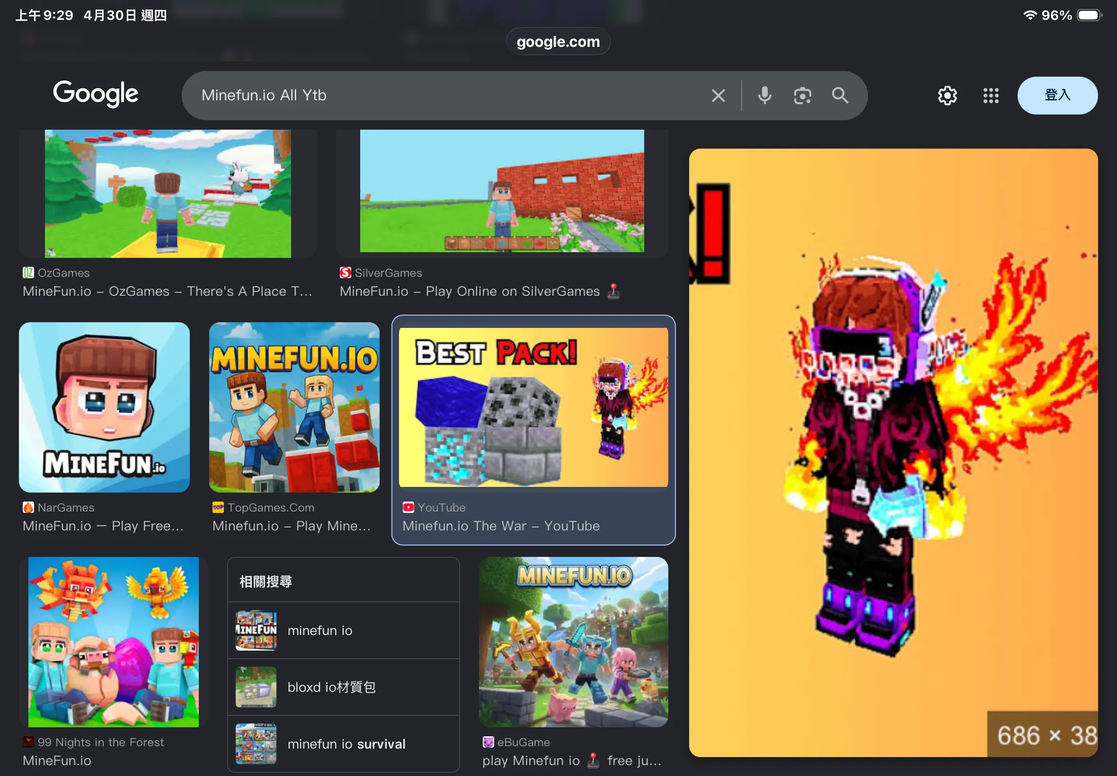Click the NarGames source name
The height and width of the screenshot is (776, 1117).
[66, 508]
